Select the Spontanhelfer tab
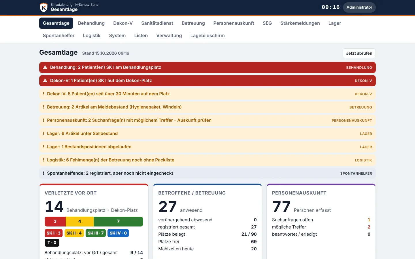 click(x=59, y=36)
